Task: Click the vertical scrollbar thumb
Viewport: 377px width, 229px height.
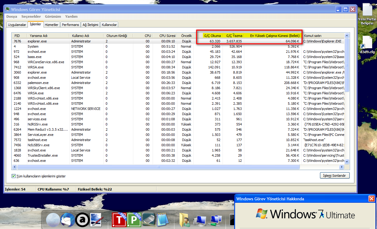Action: coord(347,65)
